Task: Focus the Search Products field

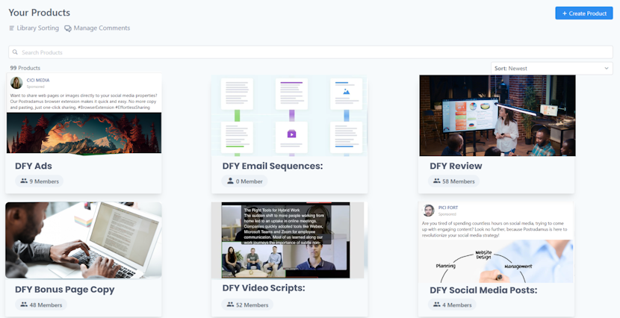Action: 309,52
